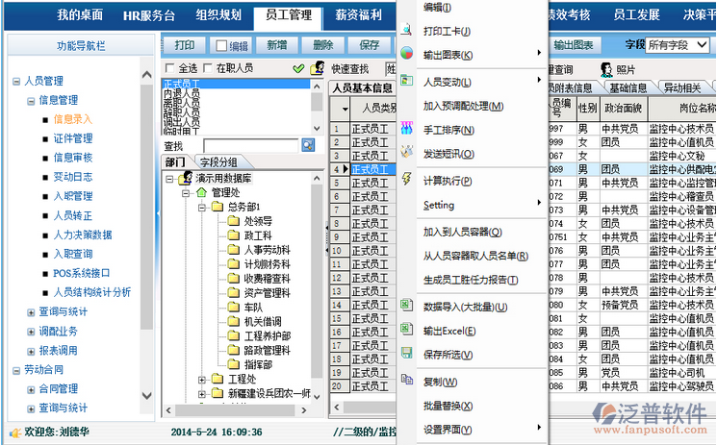Click the 计算执行 lightning icon
The width and height of the screenshot is (717, 445).
tap(406, 180)
